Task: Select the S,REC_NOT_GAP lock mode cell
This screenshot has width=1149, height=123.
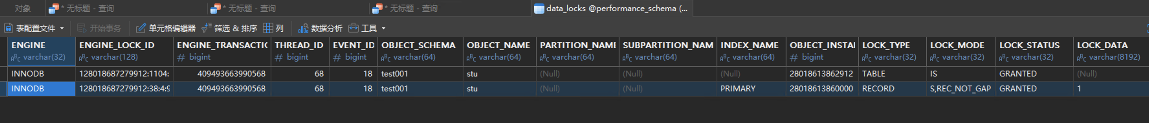Action: [x=961, y=89]
